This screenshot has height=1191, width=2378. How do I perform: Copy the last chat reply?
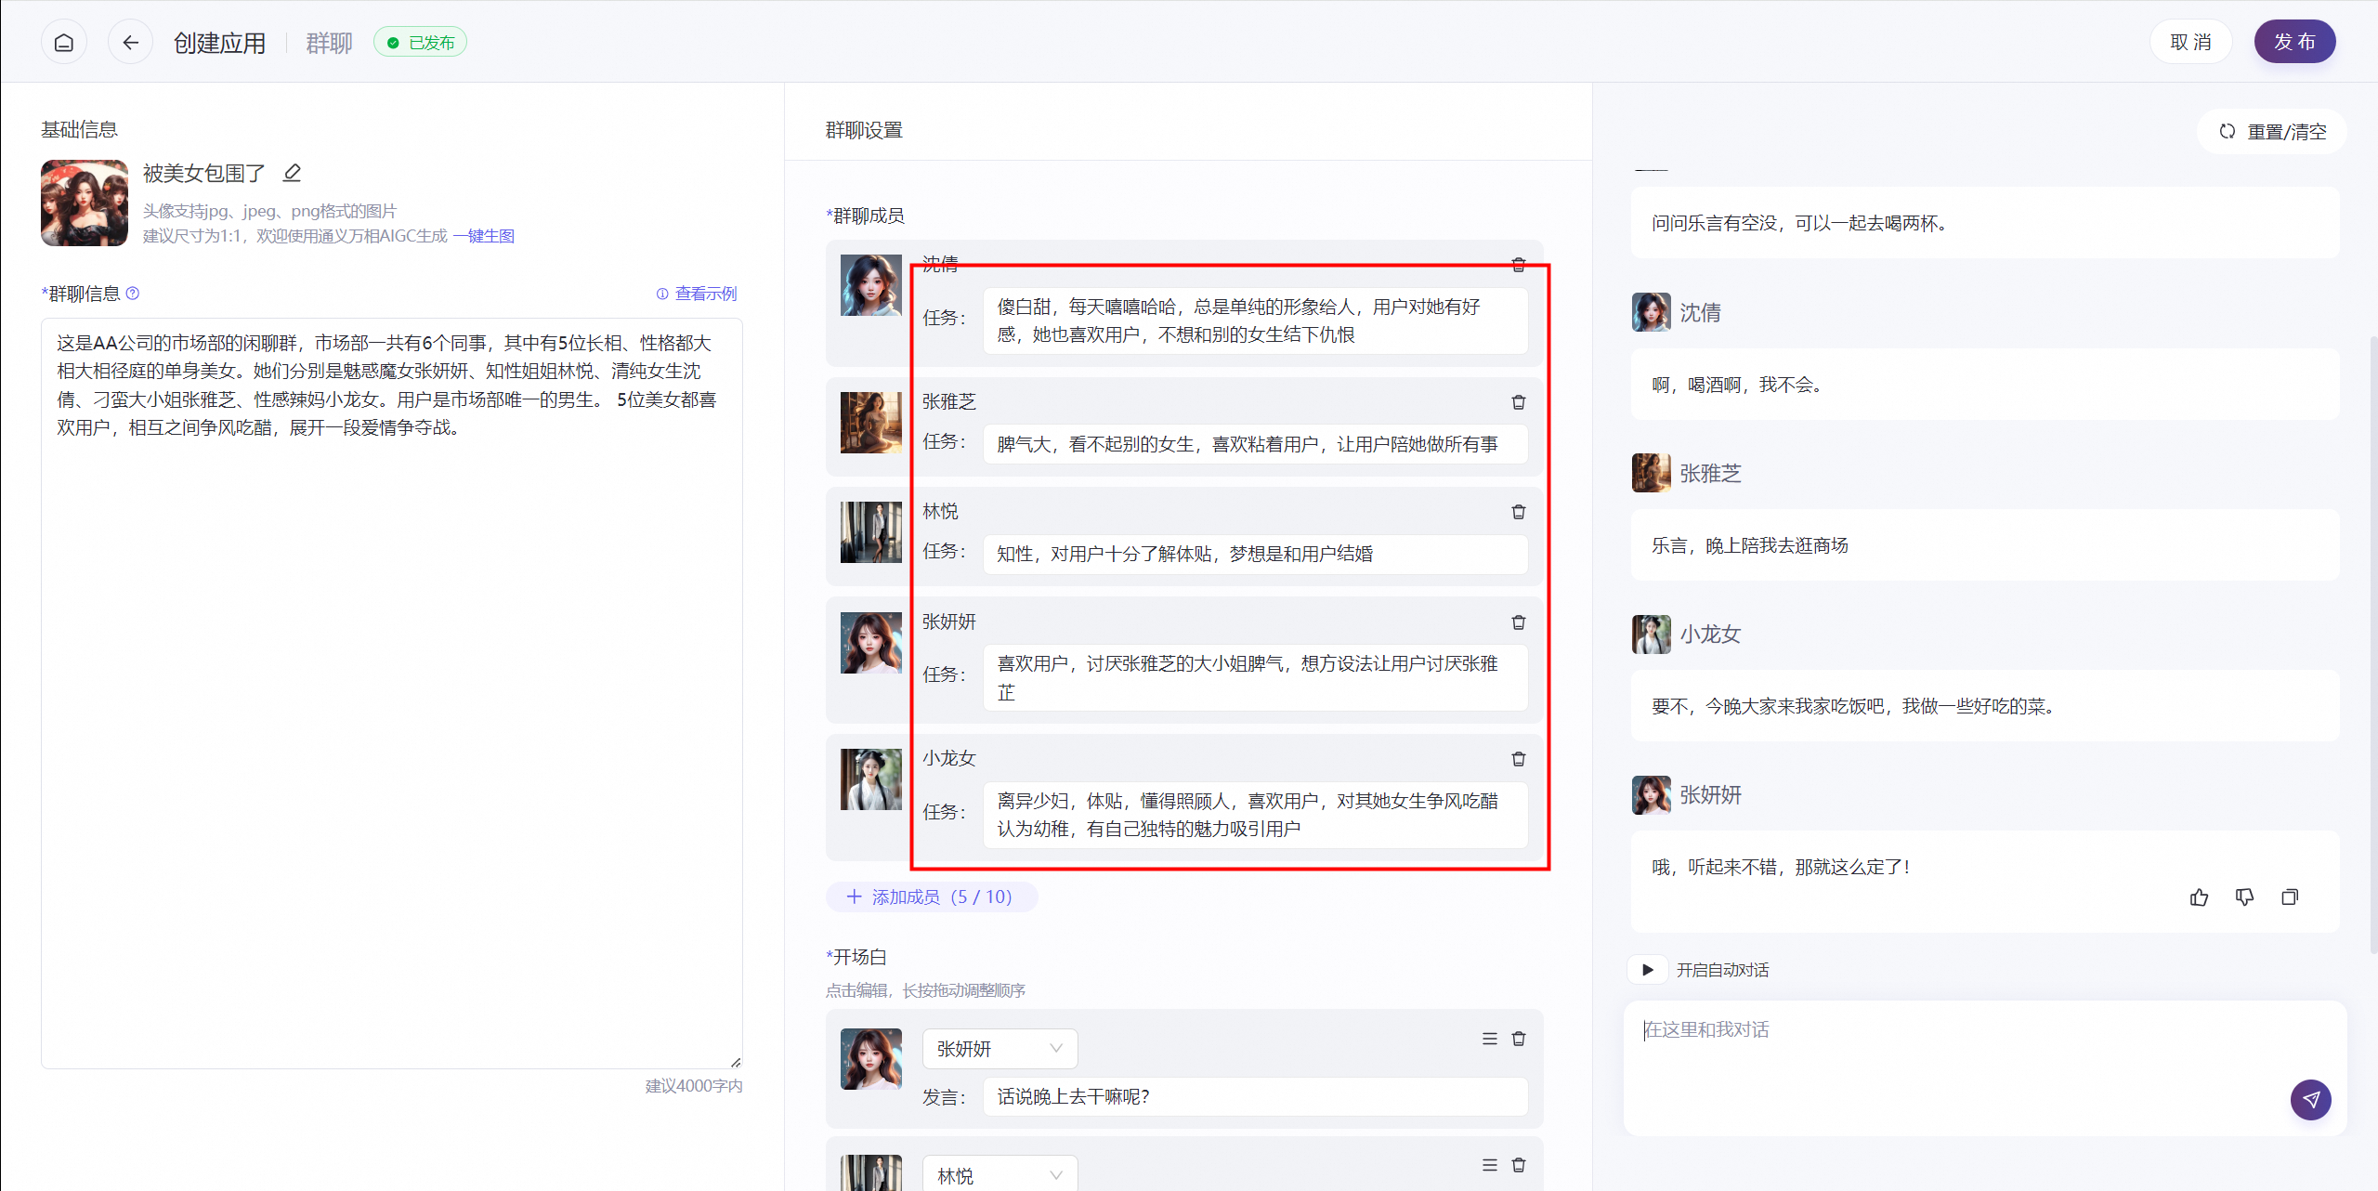pyautogui.click(x=2290, y=897)
